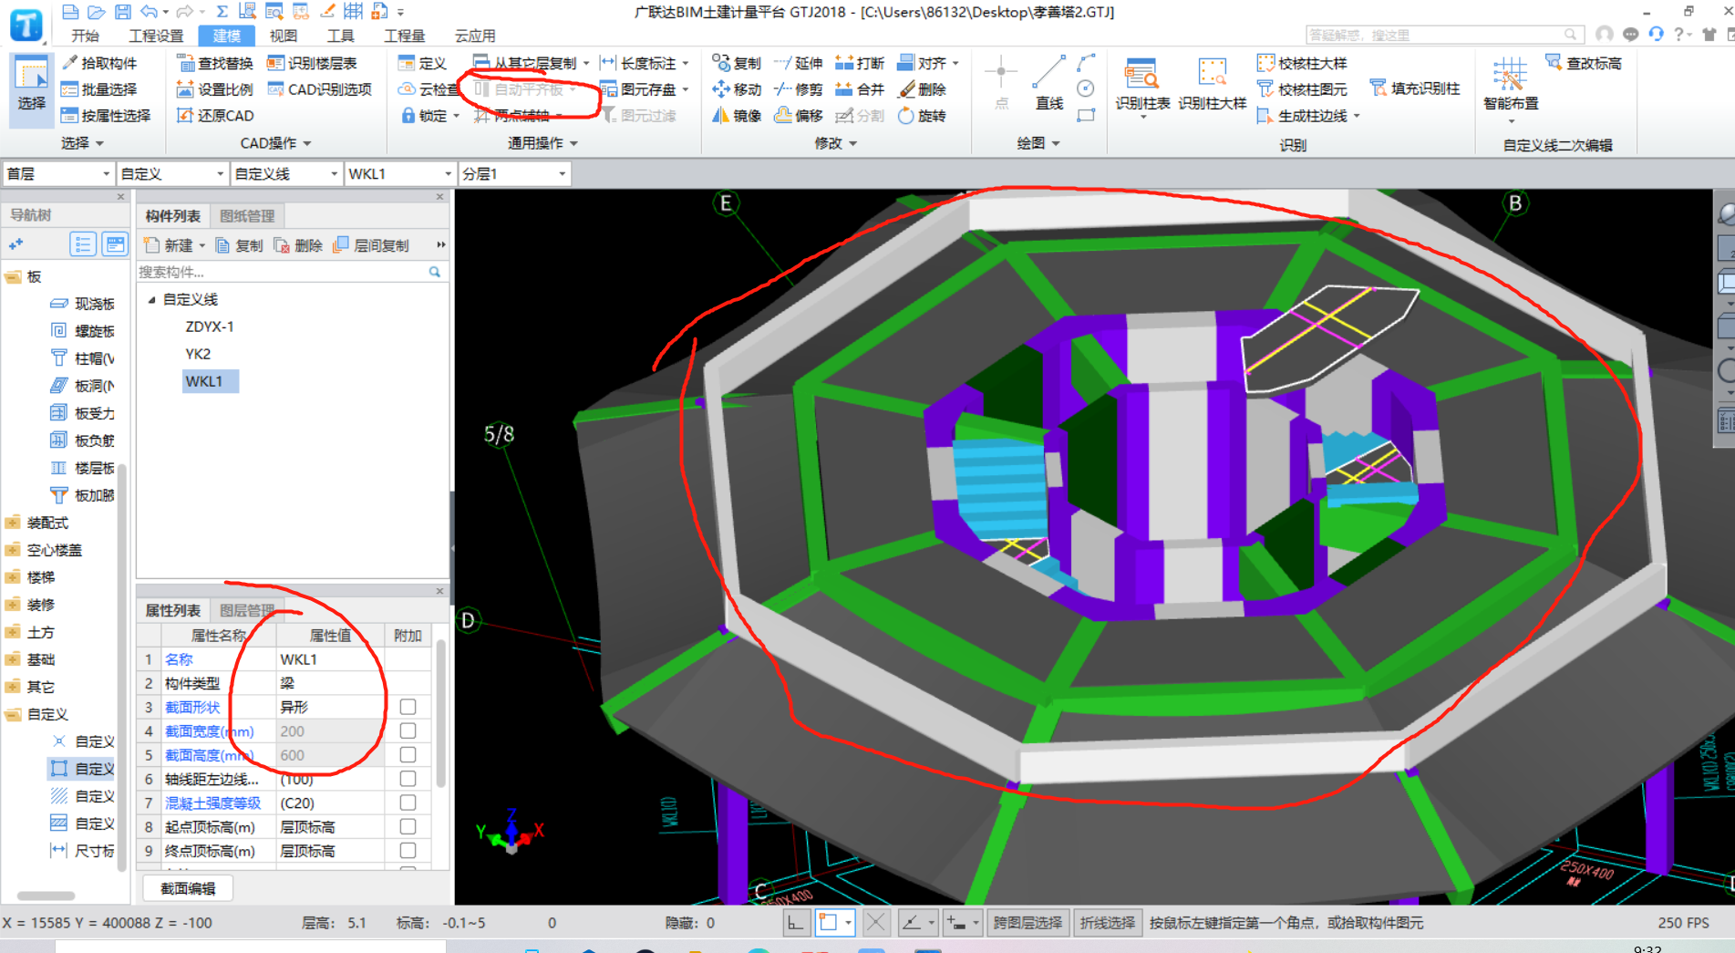
Task: Click 识别柱大样 recognize column detail
Action: coord(1212,84)
